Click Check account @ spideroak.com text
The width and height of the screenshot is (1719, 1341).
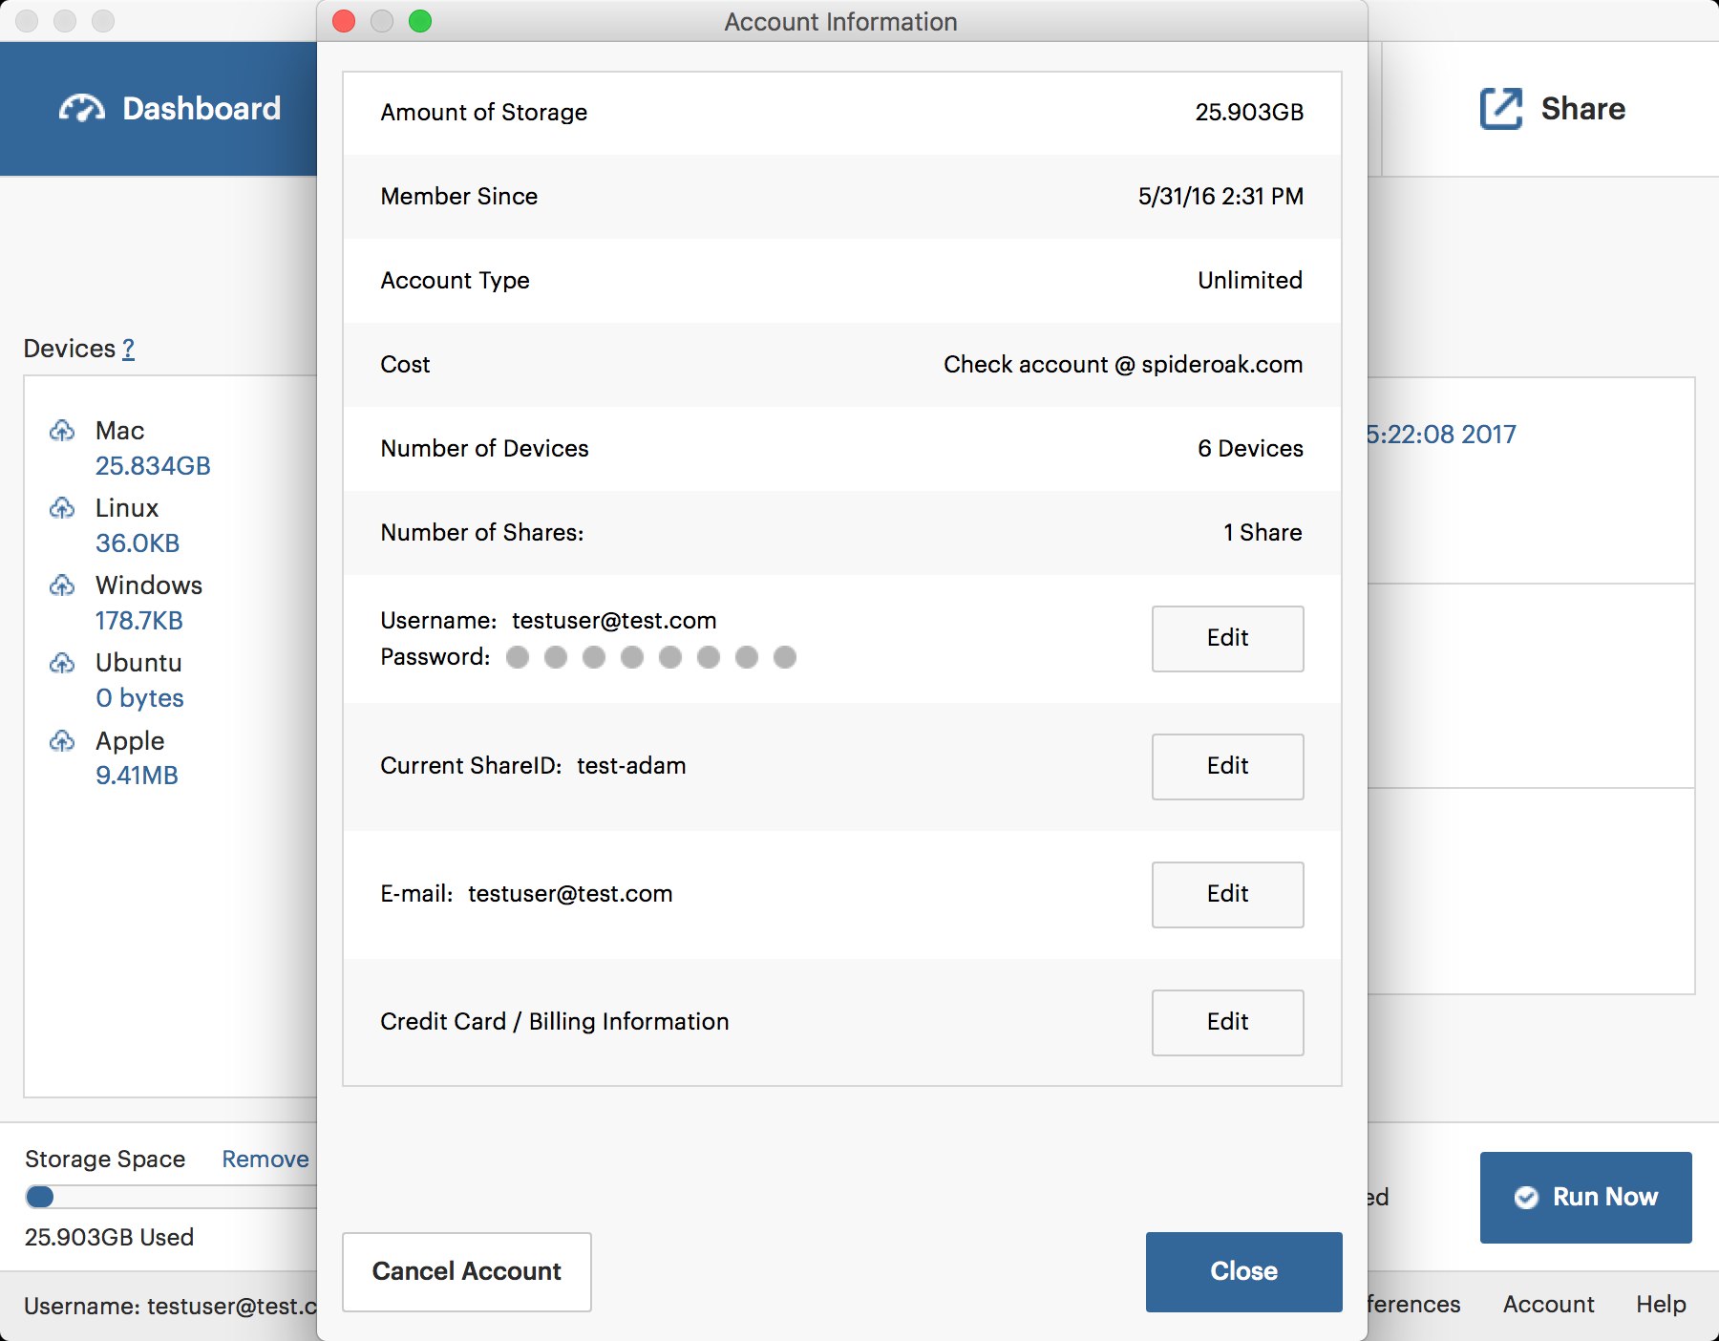pos(1123,365)
